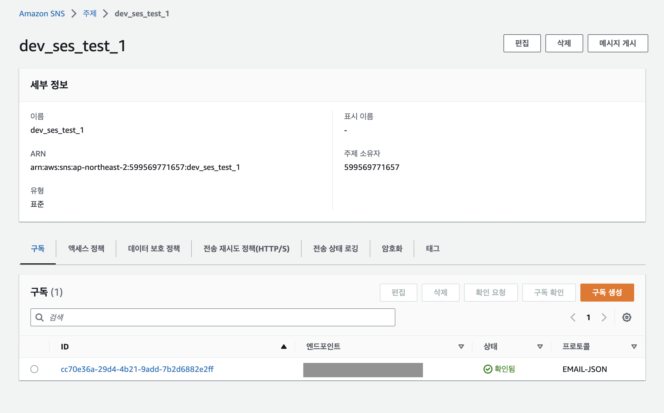Open subscription ID cc70e36a link
Screen dimensions: 664x413
[137, 369]
